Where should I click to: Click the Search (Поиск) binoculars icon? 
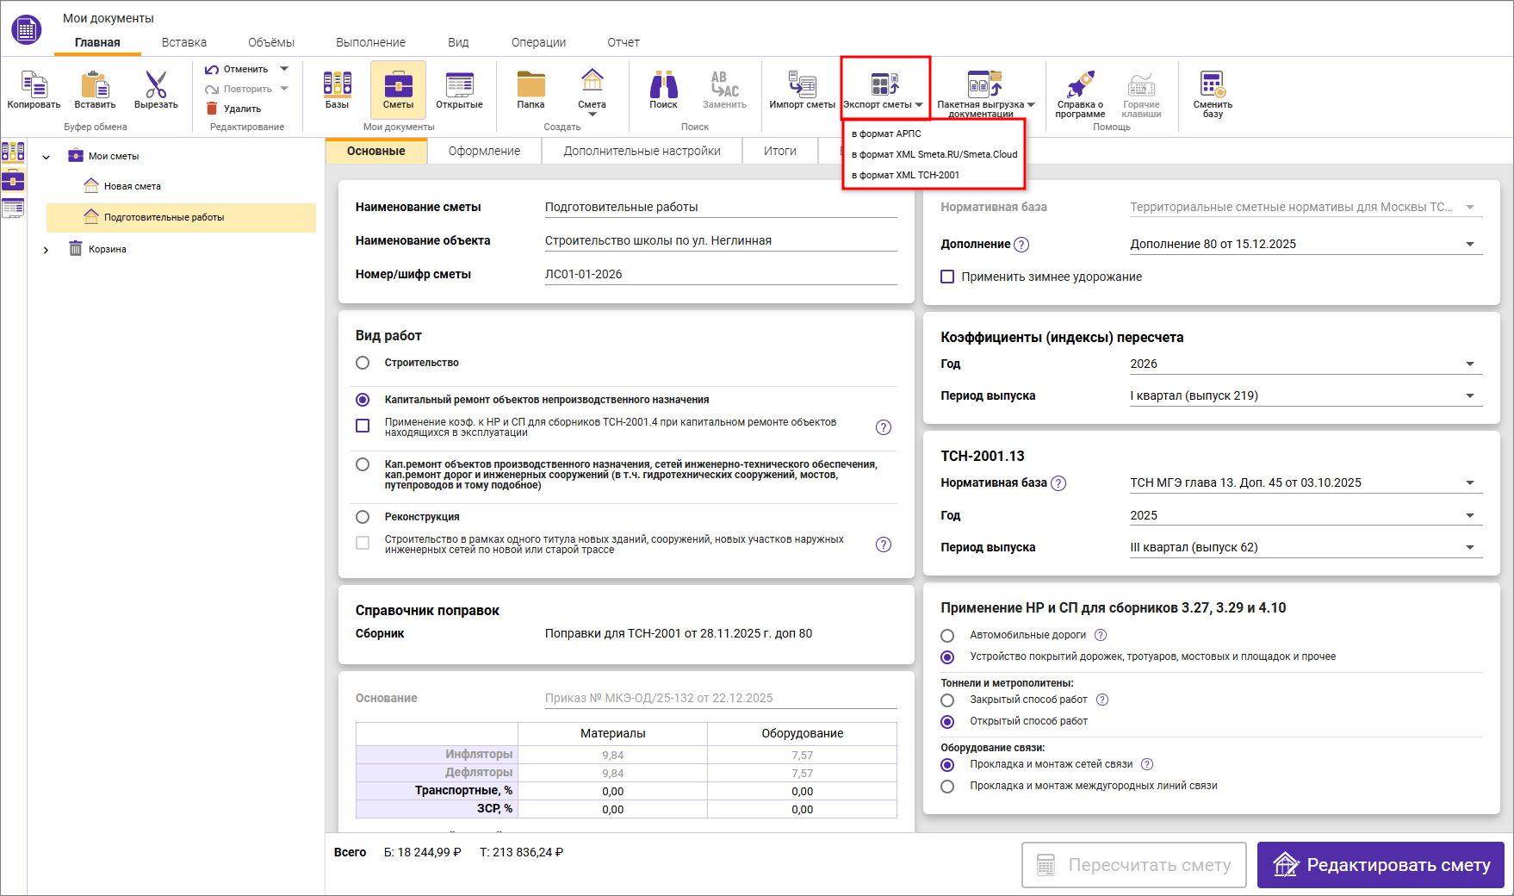(x=663, y=85)
